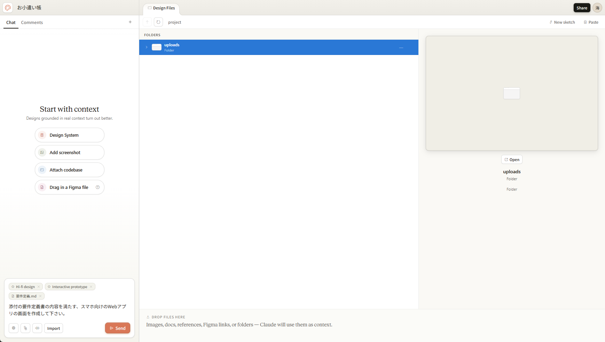
Task: Remove the Interactive prototype tag
Action: point(91,287)
